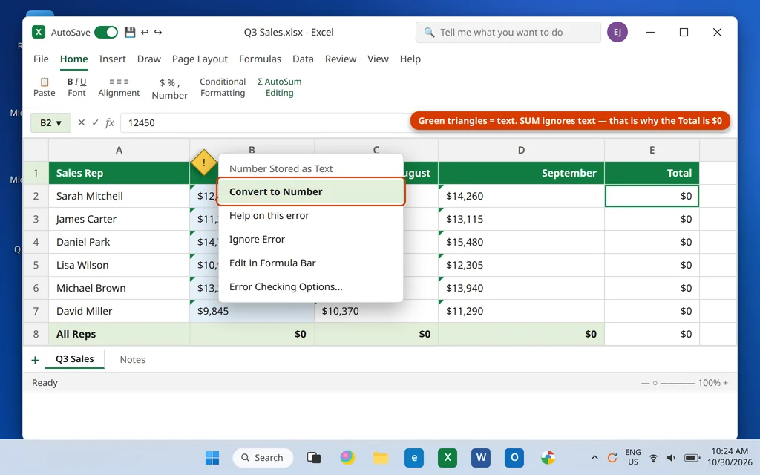Click the Tell me search box

[x=508, y=32]
